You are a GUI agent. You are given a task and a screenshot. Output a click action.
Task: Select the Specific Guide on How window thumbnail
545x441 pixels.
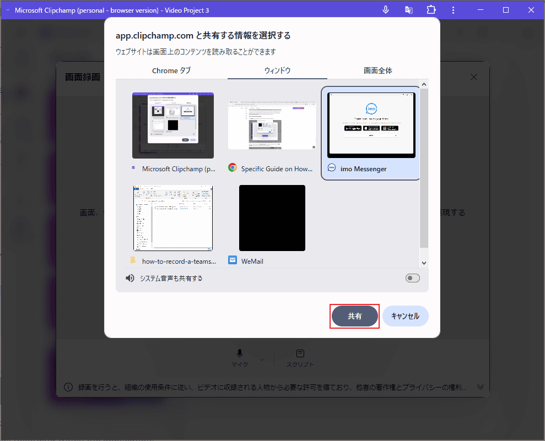272,126
